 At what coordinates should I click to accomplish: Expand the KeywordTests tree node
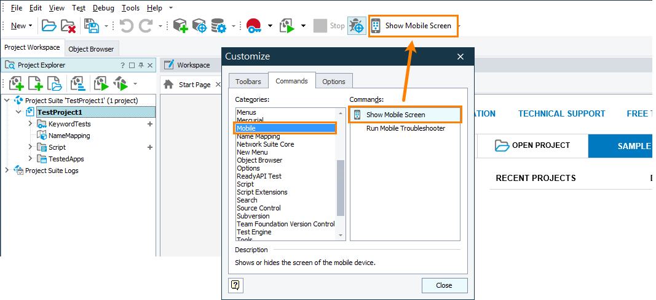[30, 124]
